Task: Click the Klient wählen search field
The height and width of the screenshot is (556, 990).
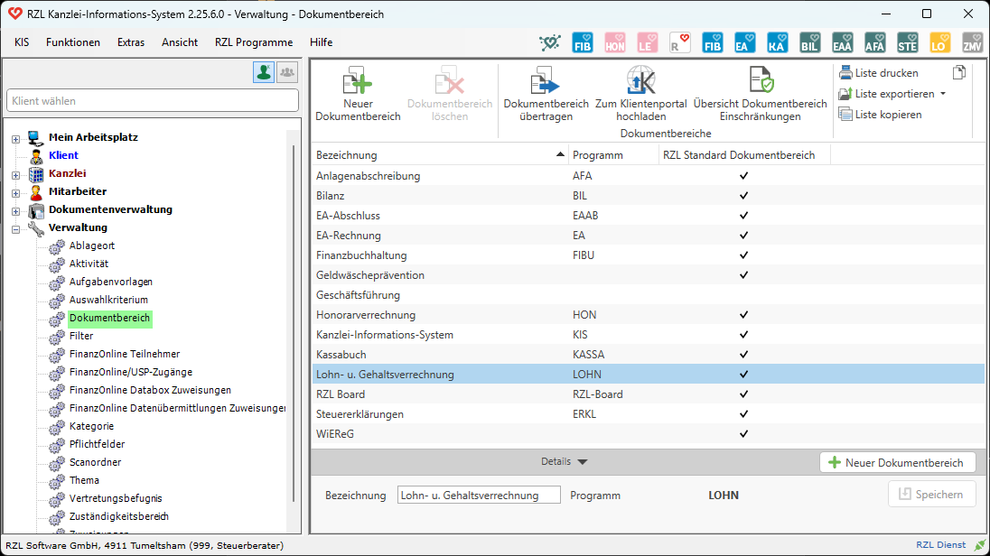Action: click(152, 101)
